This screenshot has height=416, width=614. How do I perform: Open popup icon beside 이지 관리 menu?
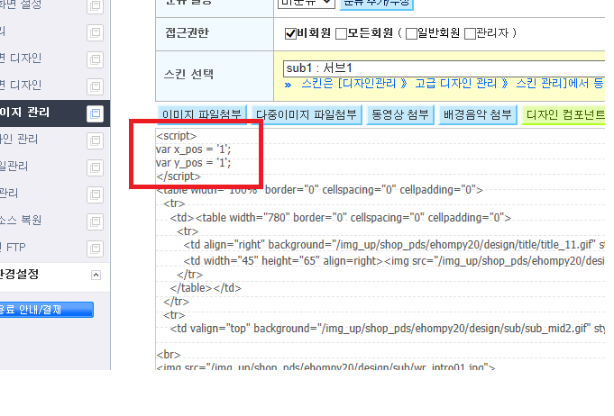(x=95, y=113)
